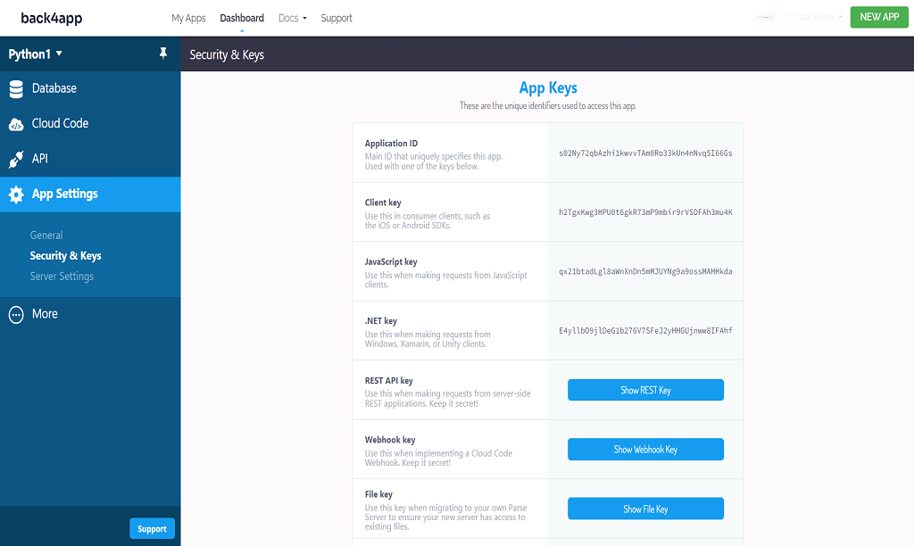Click the More ellipsis circle icon

[16, 315]
